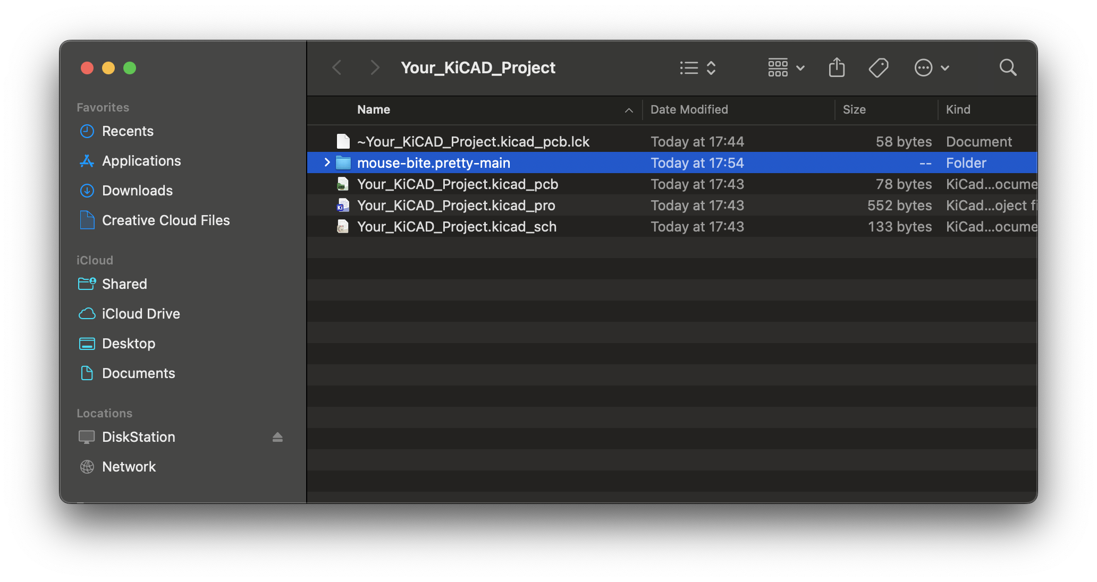The width and height of the screenshot is (1097, 582).
Task: Click the Applications sidebar icon
Action: point(87,161)
